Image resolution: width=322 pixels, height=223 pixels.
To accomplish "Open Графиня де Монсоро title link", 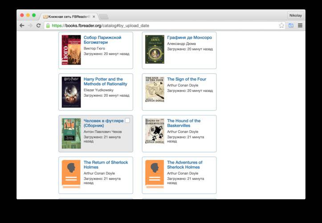I will tap(189, 37).
